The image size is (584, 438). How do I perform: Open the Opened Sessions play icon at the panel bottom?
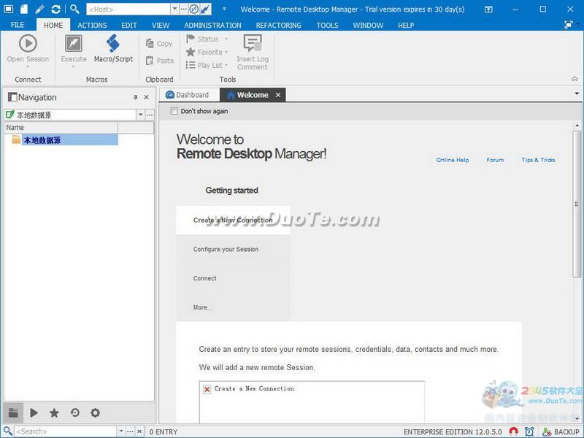coord(34,412)
